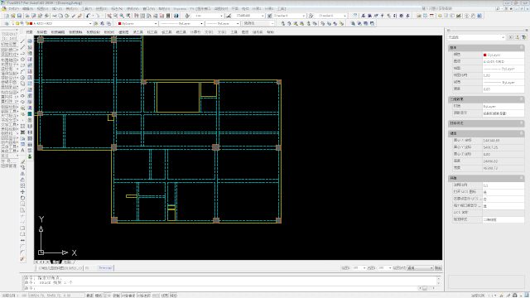Select the Zoom magnifier icon in the top toolbar
The height and width of the screenshot is (298, 530).
coord(116,16)
